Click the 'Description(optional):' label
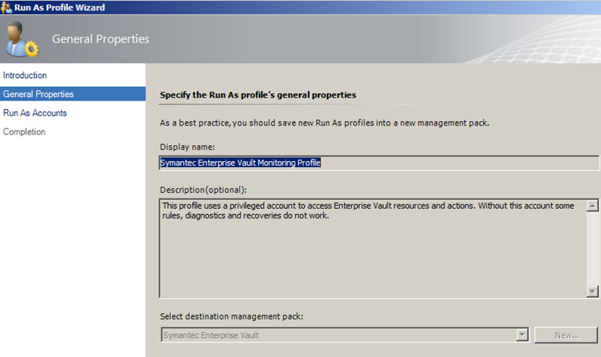Screen dimensions: 601x357 [x=204, y=189]
